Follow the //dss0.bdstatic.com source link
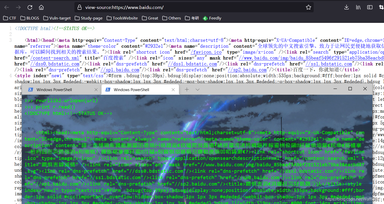The width and height of the screenshot is (384, 204). (55, 64)
